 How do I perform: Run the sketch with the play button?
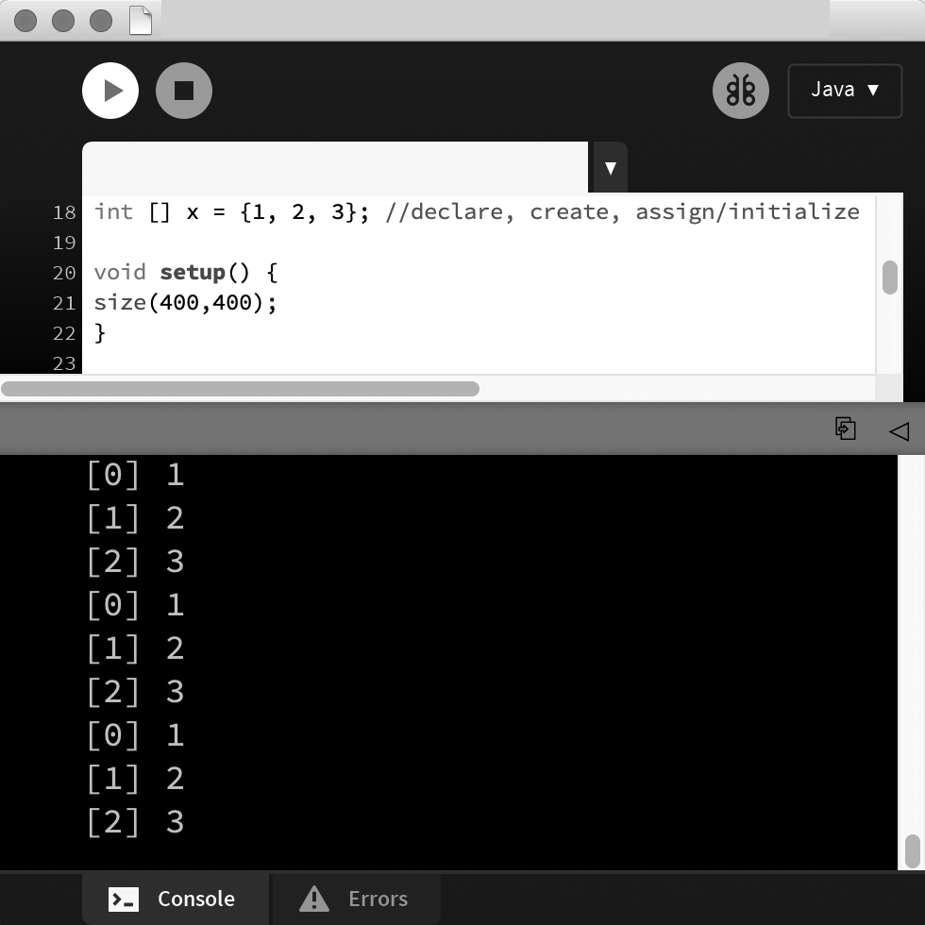(x=110, y=91)
